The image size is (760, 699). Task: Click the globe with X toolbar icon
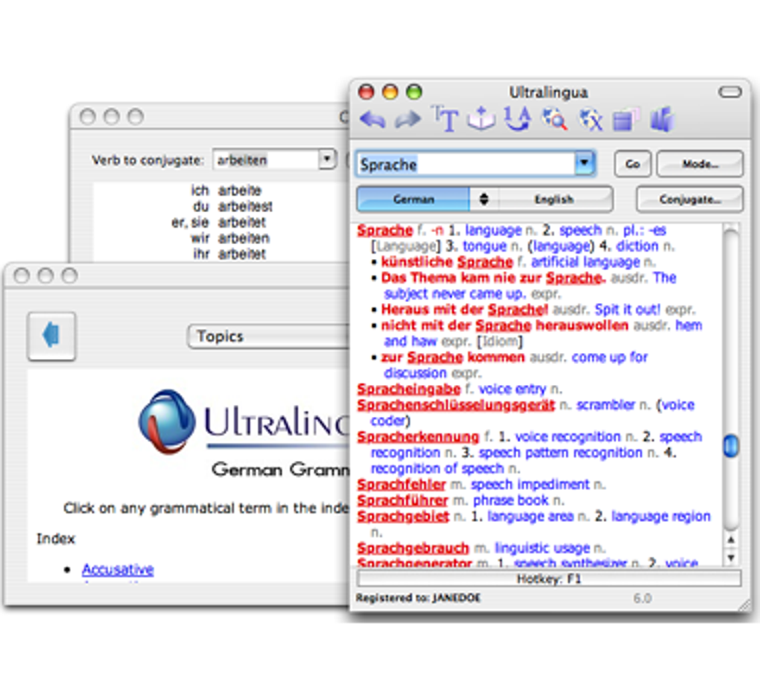point(590,119)
